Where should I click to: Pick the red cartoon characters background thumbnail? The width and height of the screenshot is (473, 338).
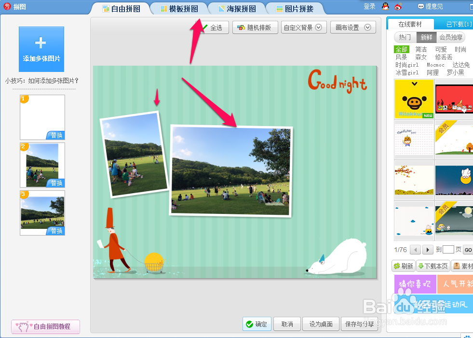click(x=454, y=99)
